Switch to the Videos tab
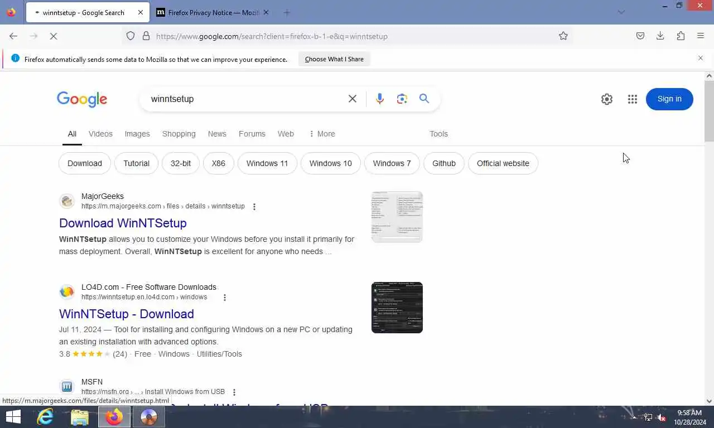The image size is (714, 428). (100, 134)
